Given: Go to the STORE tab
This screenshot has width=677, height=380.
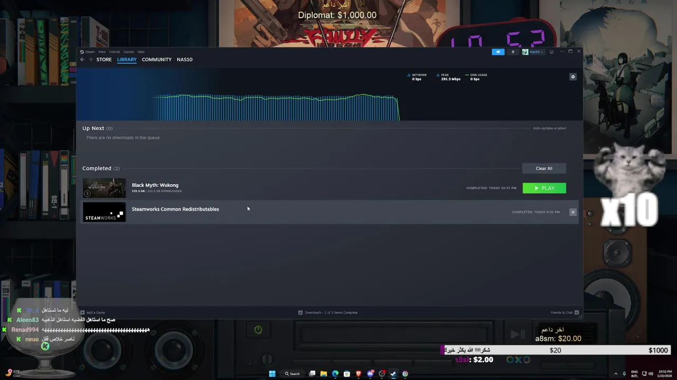Looking at the screenshot, I should (x=104, y=60).
